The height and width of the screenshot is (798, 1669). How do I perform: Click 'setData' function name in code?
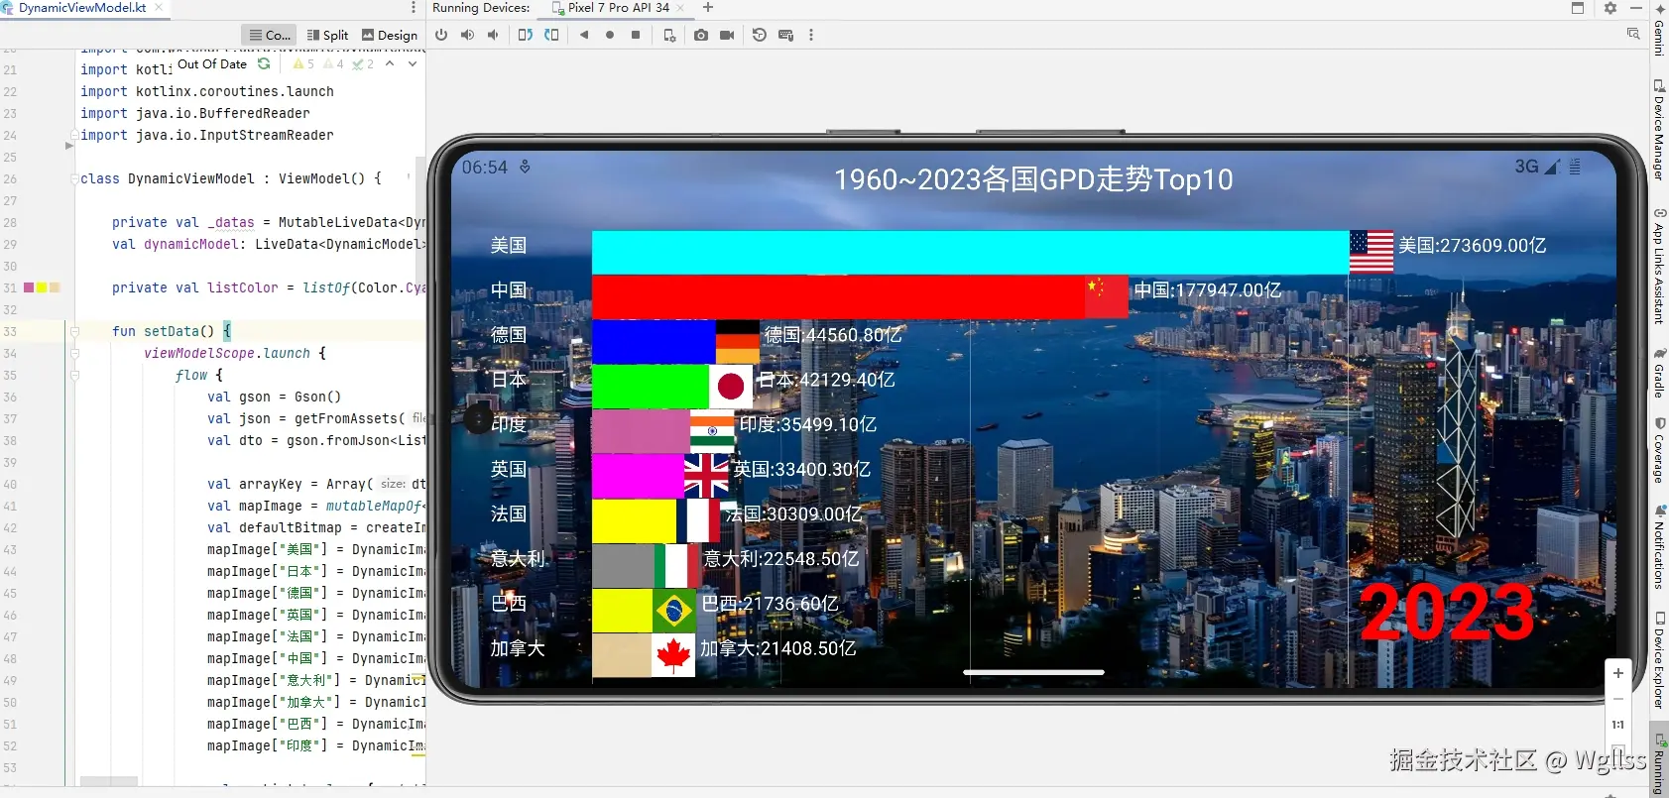click(x=171, y=331)
